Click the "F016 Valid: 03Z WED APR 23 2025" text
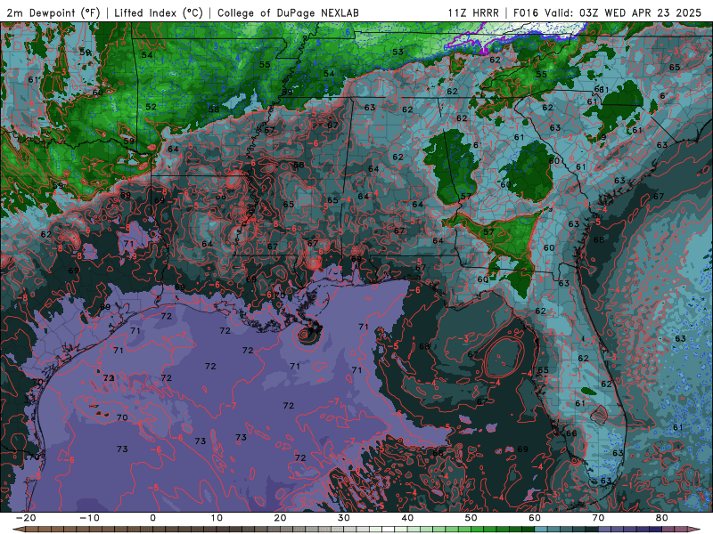The height and width of the screenshot is (534, 713). pos(608,12)
